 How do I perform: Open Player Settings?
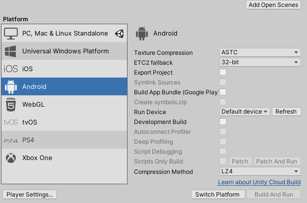(x=30, y=195)
